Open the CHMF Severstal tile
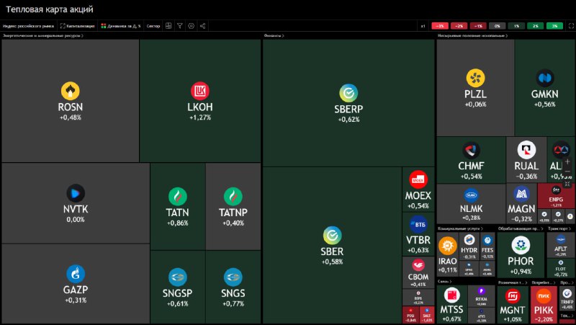The image size is (576, 325). click(x=472, y=160)
